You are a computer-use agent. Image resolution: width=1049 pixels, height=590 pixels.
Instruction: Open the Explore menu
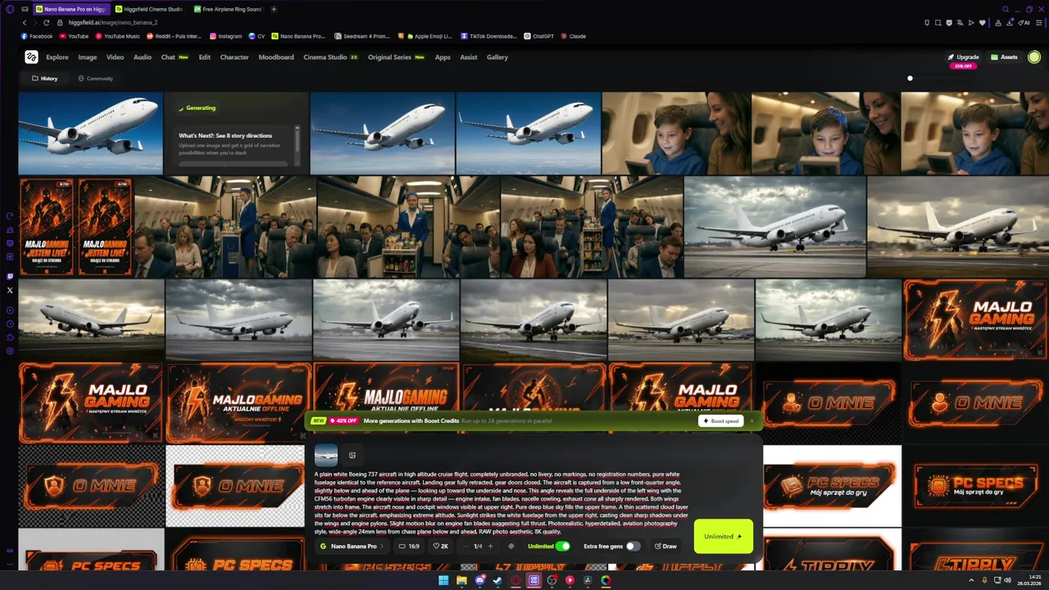[x=57, y=57]
